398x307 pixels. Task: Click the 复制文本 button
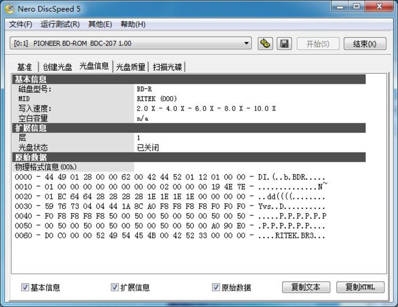click(x=306, y=287)
